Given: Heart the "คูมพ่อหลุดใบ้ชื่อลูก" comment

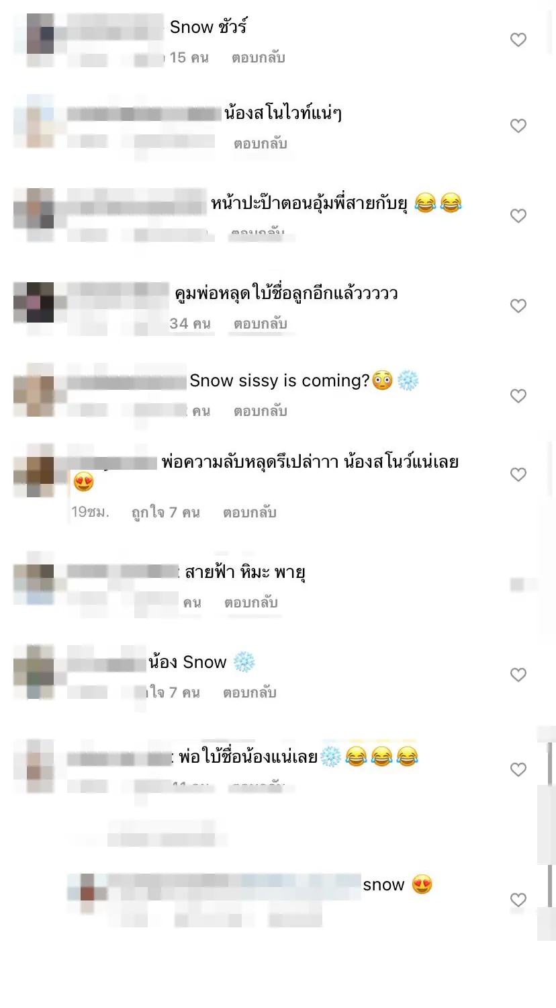Looking at the screenshot, I should tap(518, 306).
